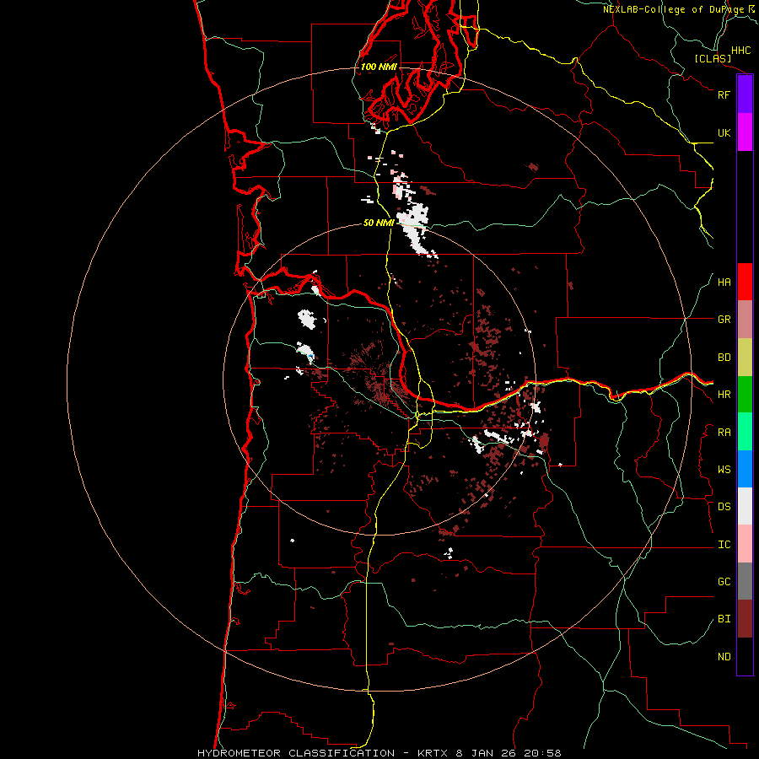Screen dimensions: 759x759
Task: Click the DS white legend color block
Action: pyautogui.click(x=745, y=506)
